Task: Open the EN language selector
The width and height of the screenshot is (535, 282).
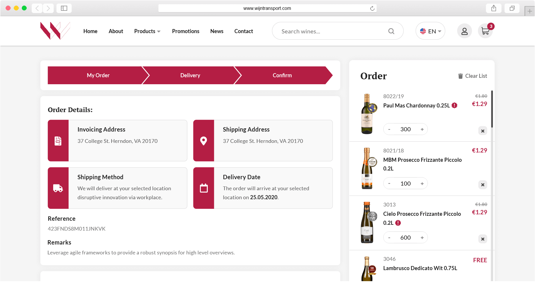Action: pos(430,31)
